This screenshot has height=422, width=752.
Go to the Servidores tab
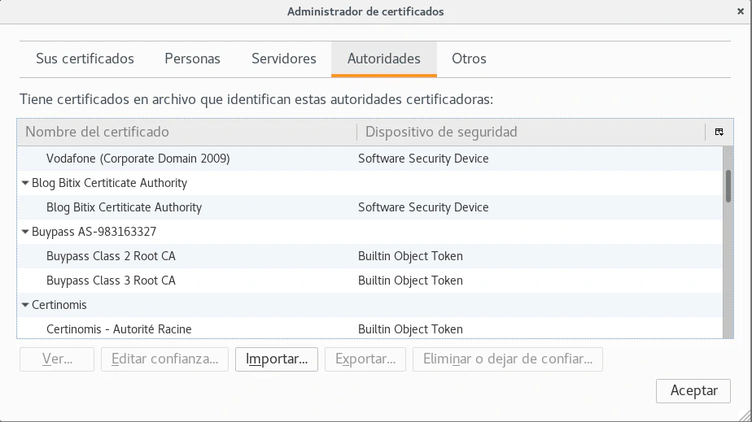tap(283, 59)
